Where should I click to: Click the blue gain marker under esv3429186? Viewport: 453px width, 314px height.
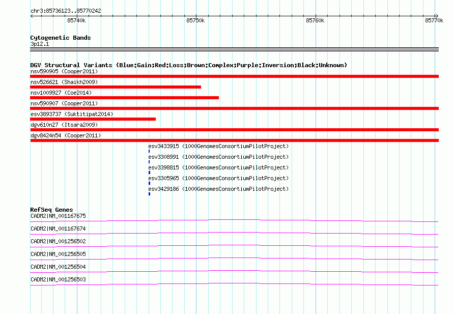[149, 194]
